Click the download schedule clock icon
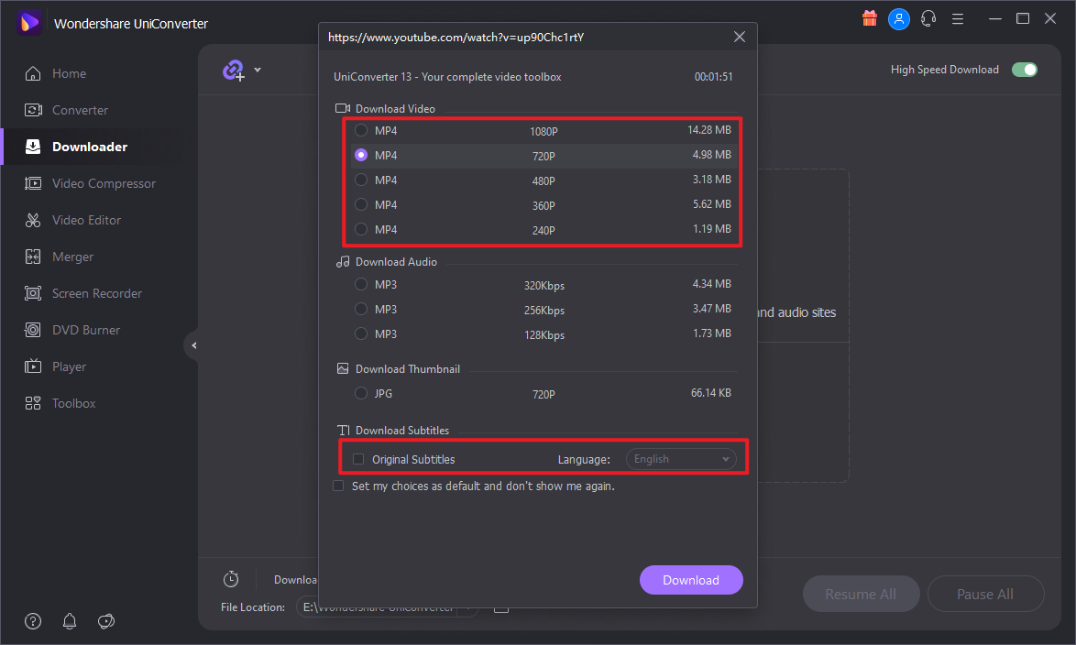1076x645 pixels. point(231,579)
